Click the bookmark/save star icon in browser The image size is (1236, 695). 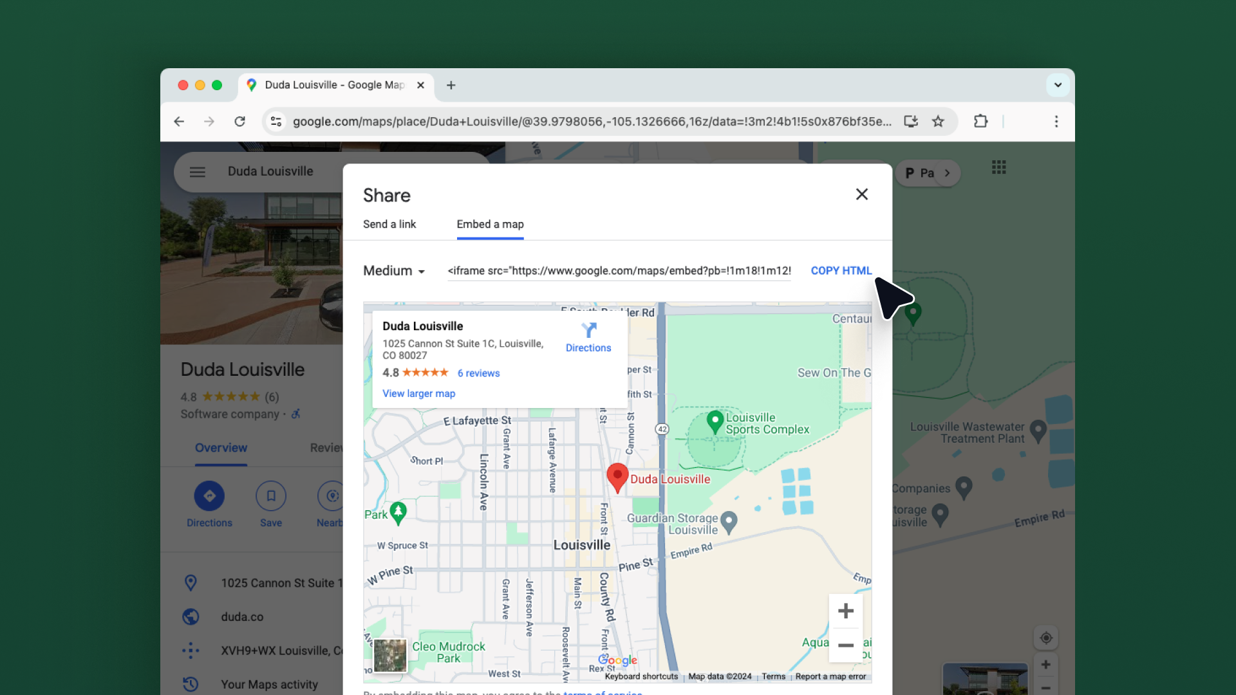(x=939, y=122)
